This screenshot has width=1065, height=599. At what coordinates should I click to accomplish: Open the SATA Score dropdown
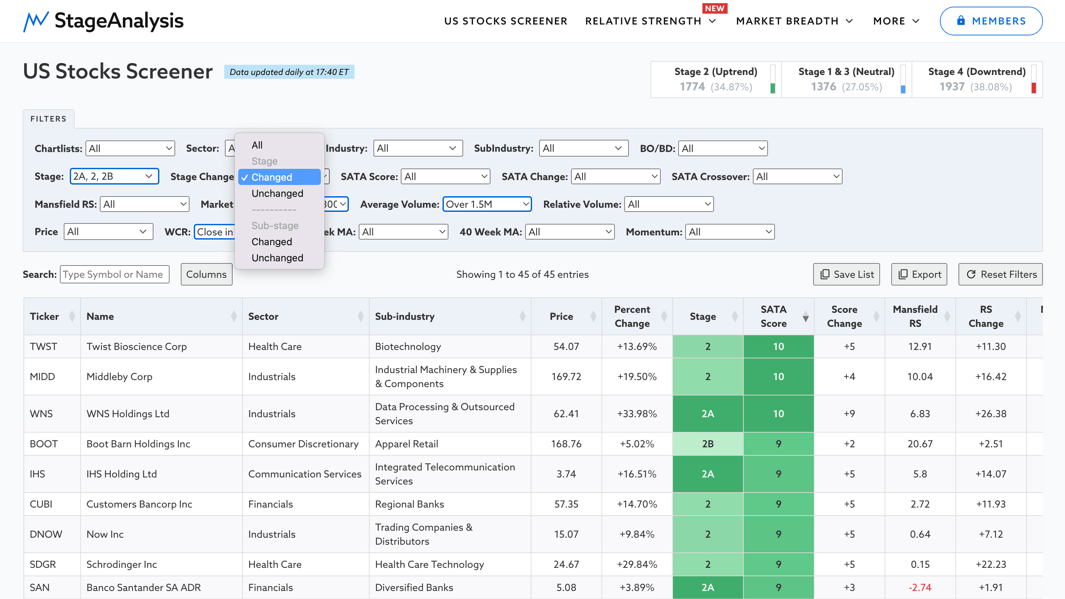point(446,177)
